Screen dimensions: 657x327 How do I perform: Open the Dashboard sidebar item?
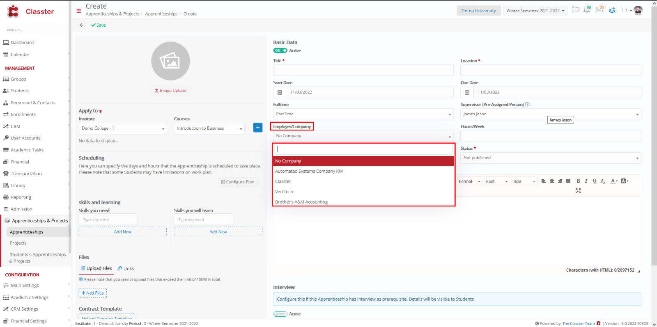(22, 42)
